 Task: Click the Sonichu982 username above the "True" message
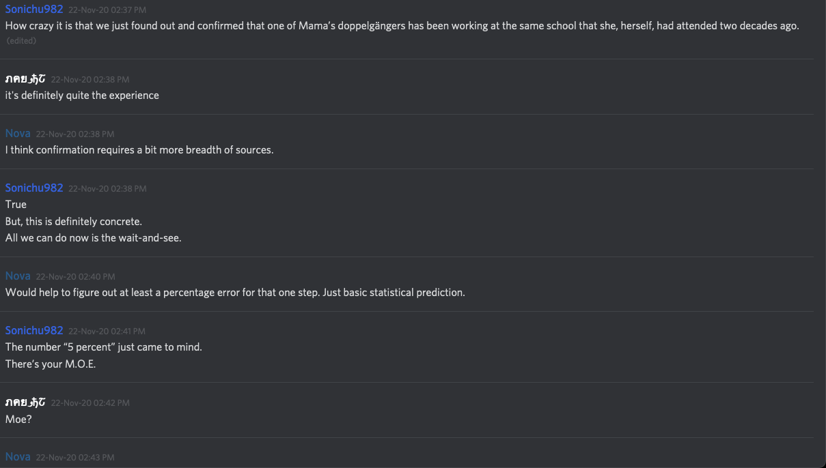pos(34,188)
